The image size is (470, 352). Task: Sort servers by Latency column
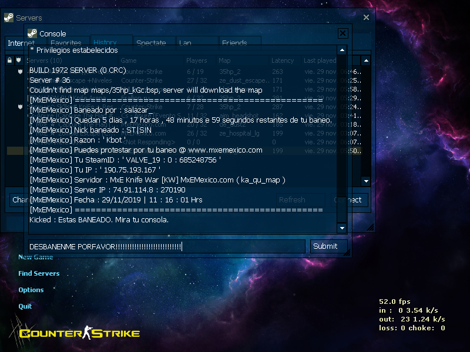coord(285,60)
